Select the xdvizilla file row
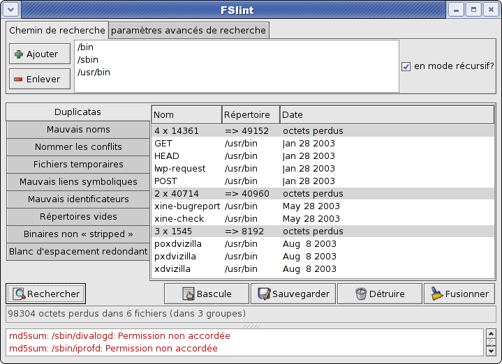 323,269
